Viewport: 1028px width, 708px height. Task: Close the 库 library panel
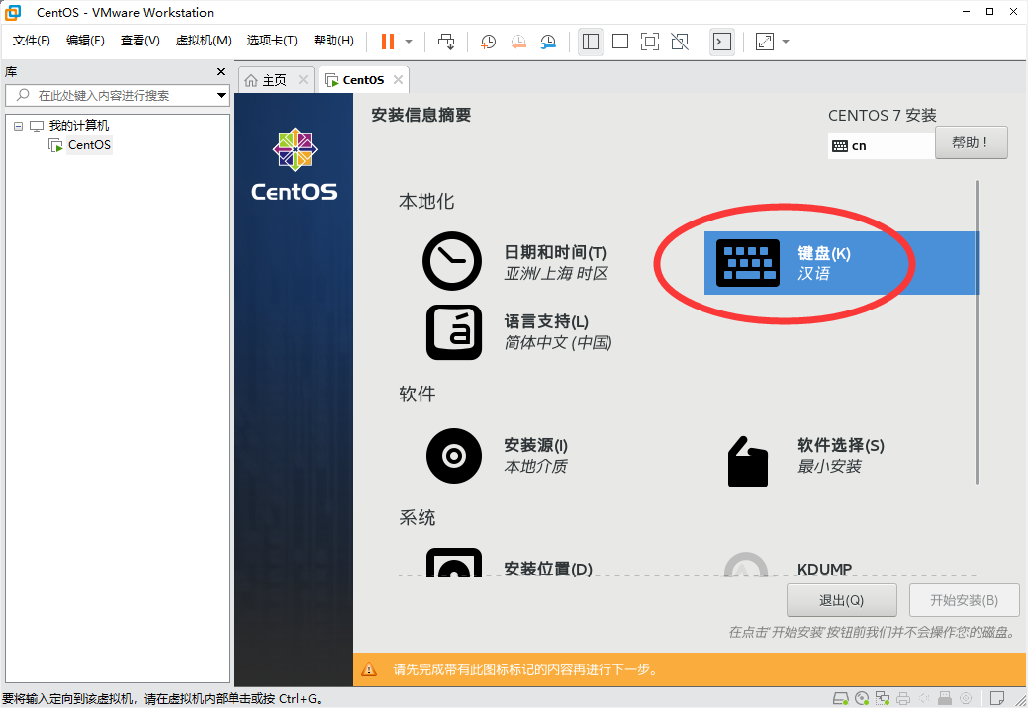(221, 71)
